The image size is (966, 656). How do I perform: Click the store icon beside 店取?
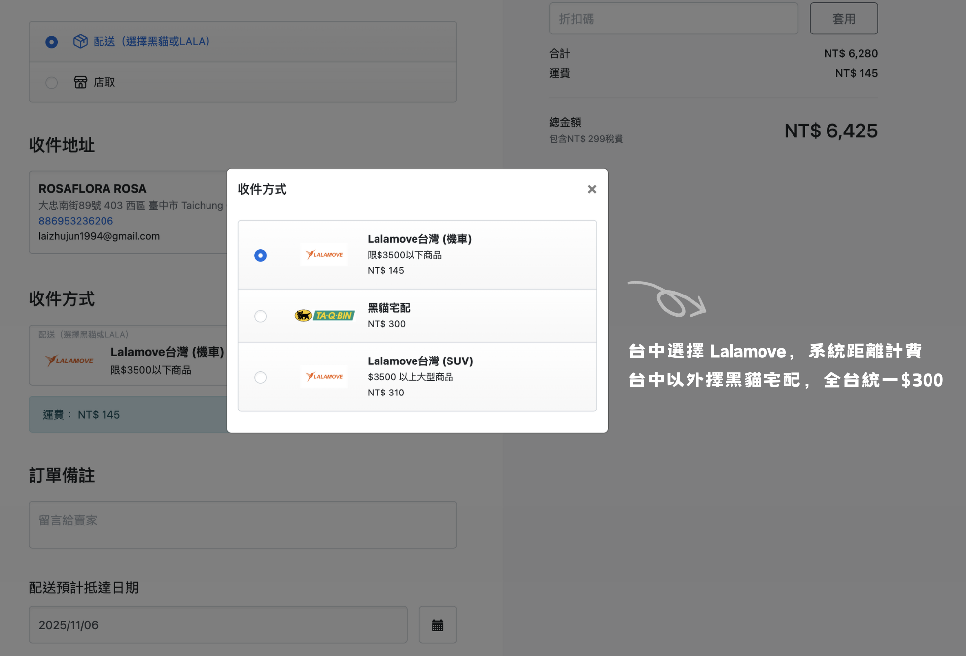click(80, 82)
